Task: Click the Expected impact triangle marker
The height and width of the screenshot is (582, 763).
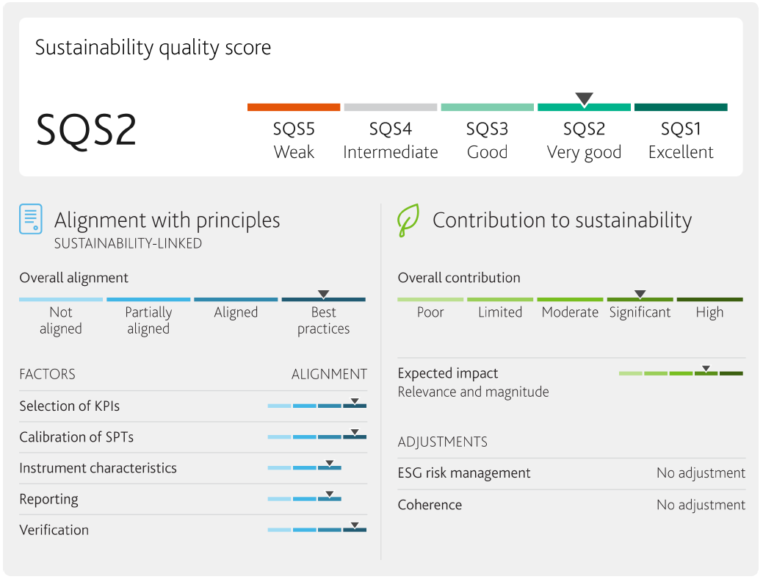Action: click(x=706, y=368)
